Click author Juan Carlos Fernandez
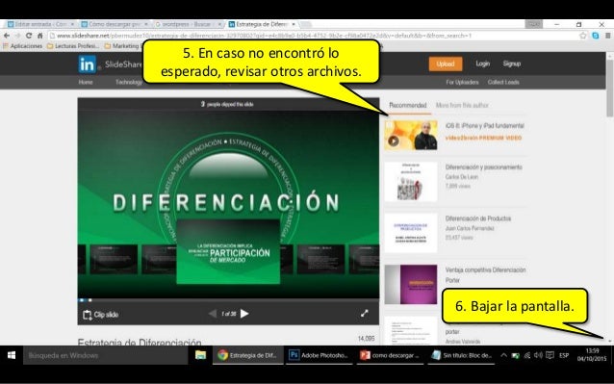This screenshot has height=384, width=614. pos(469,228)
